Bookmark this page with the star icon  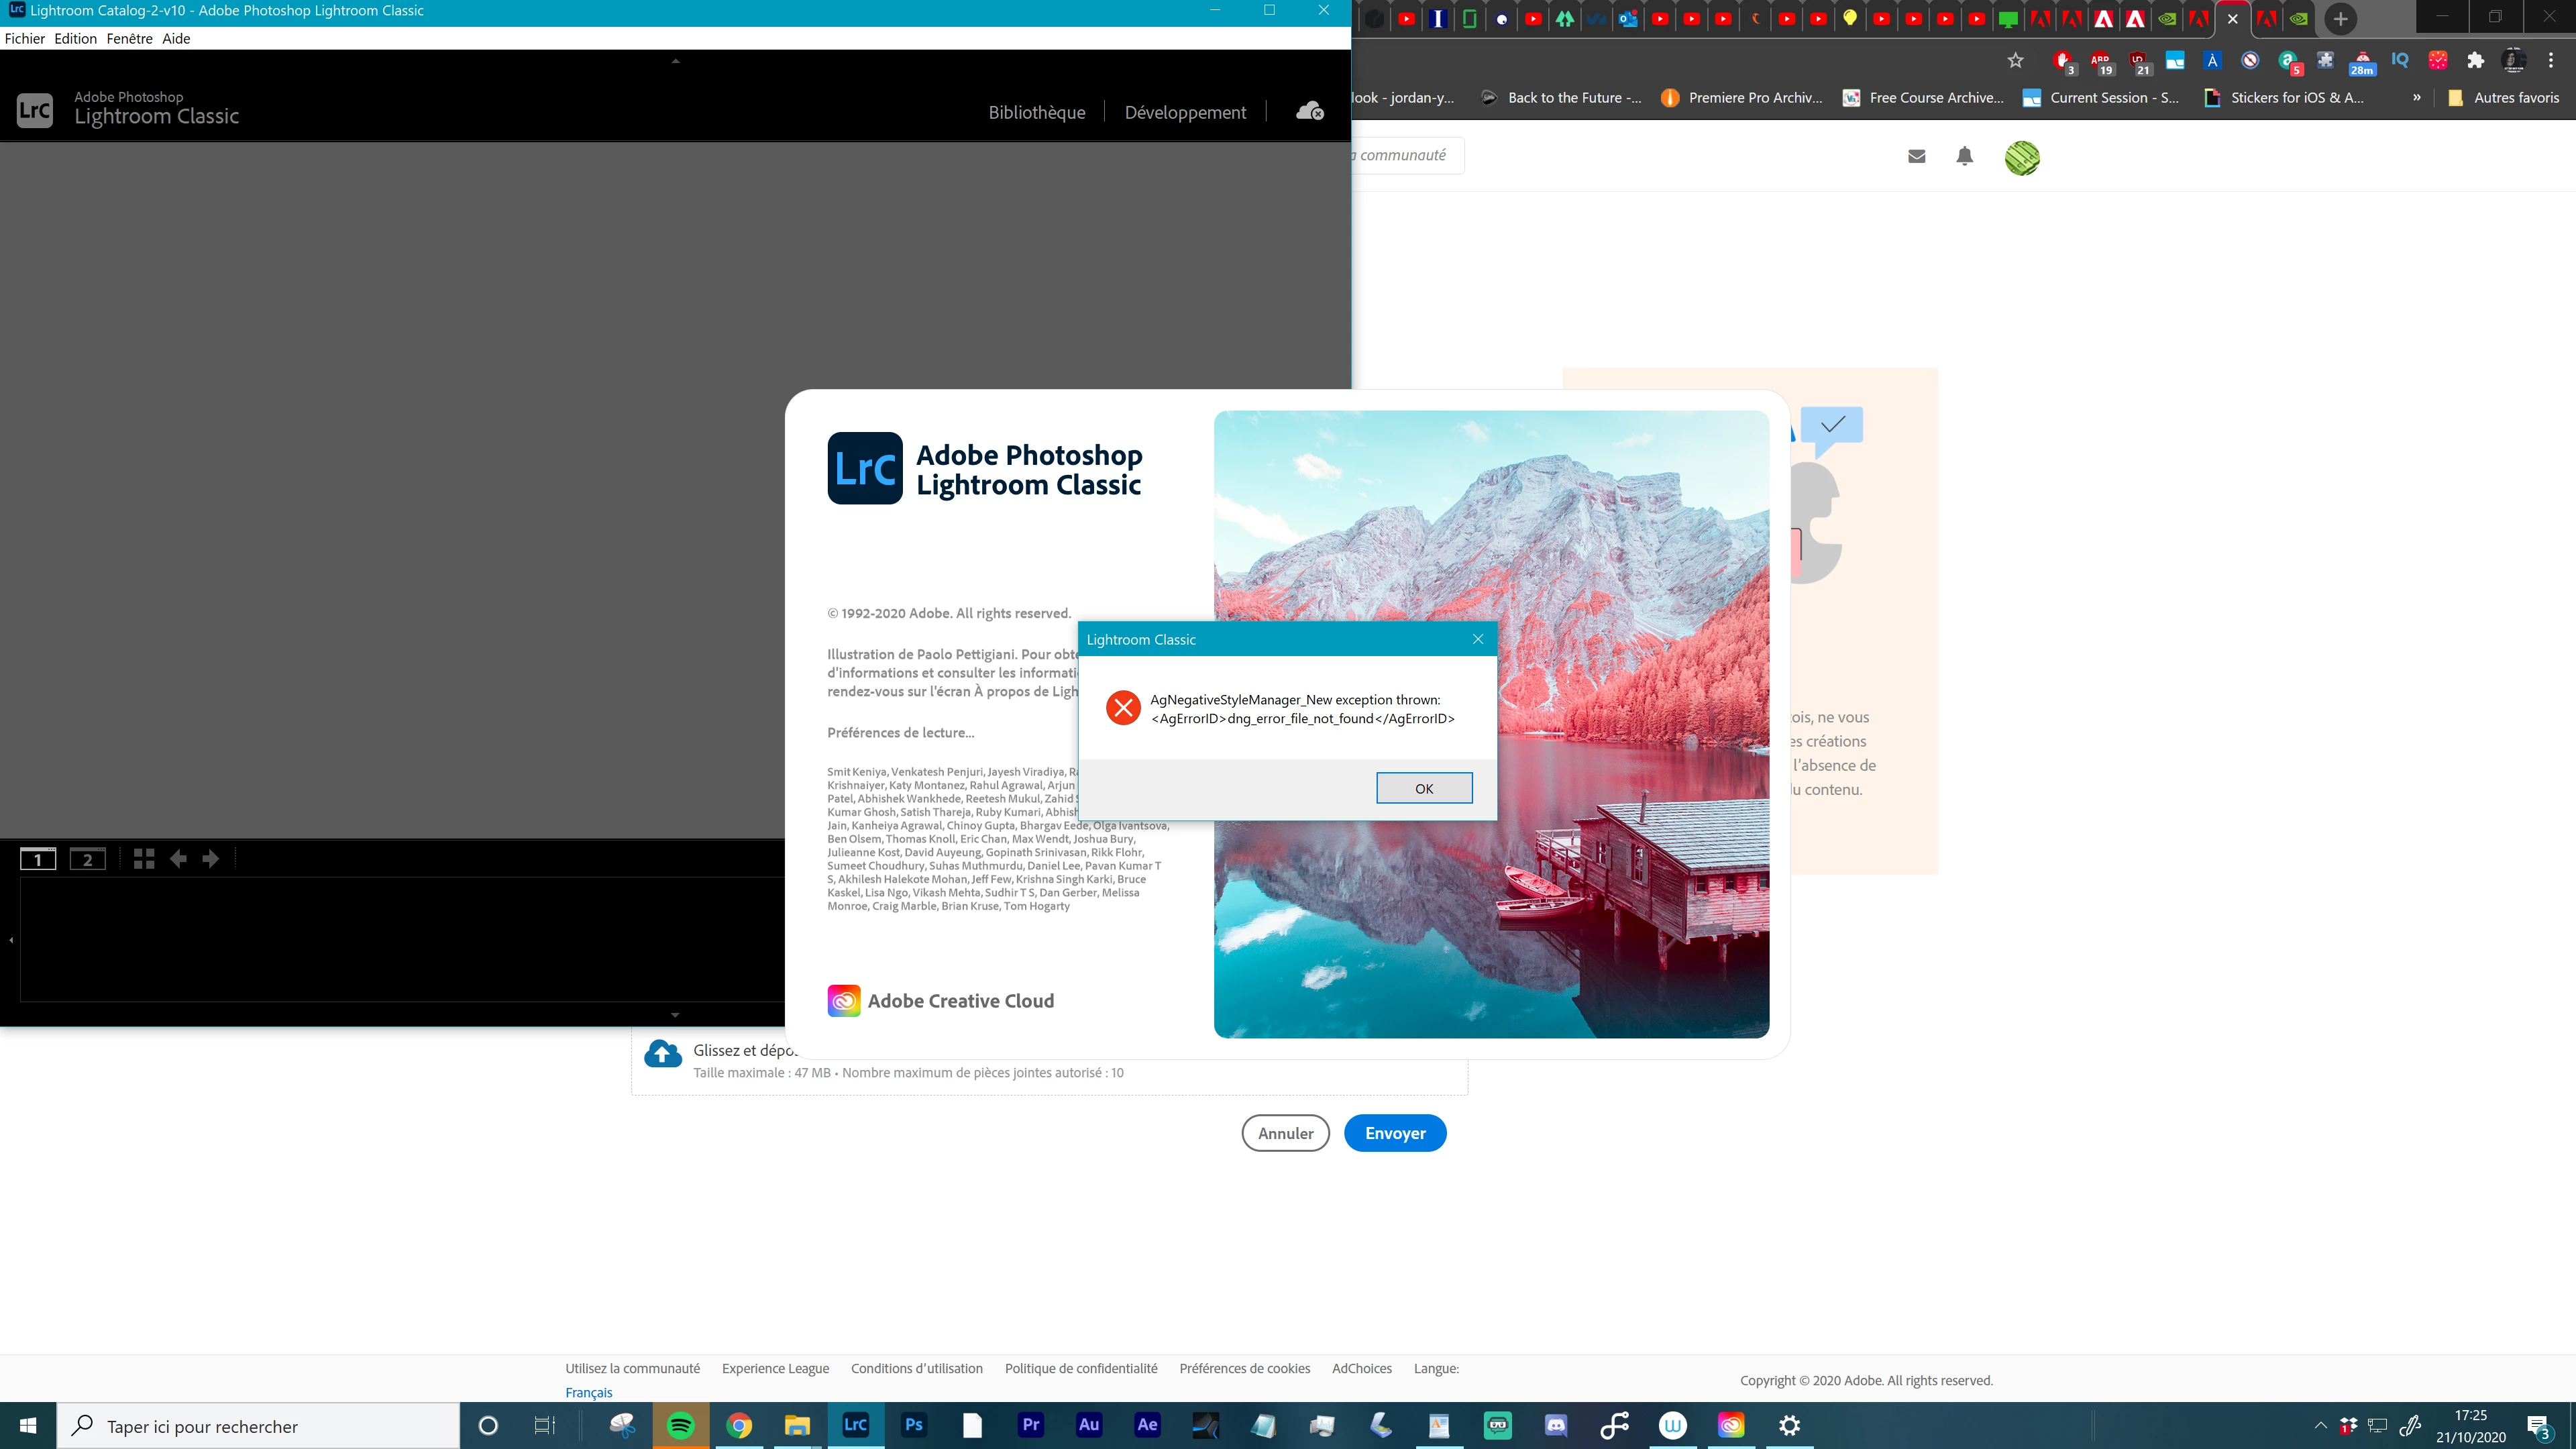pos(2015,61)
